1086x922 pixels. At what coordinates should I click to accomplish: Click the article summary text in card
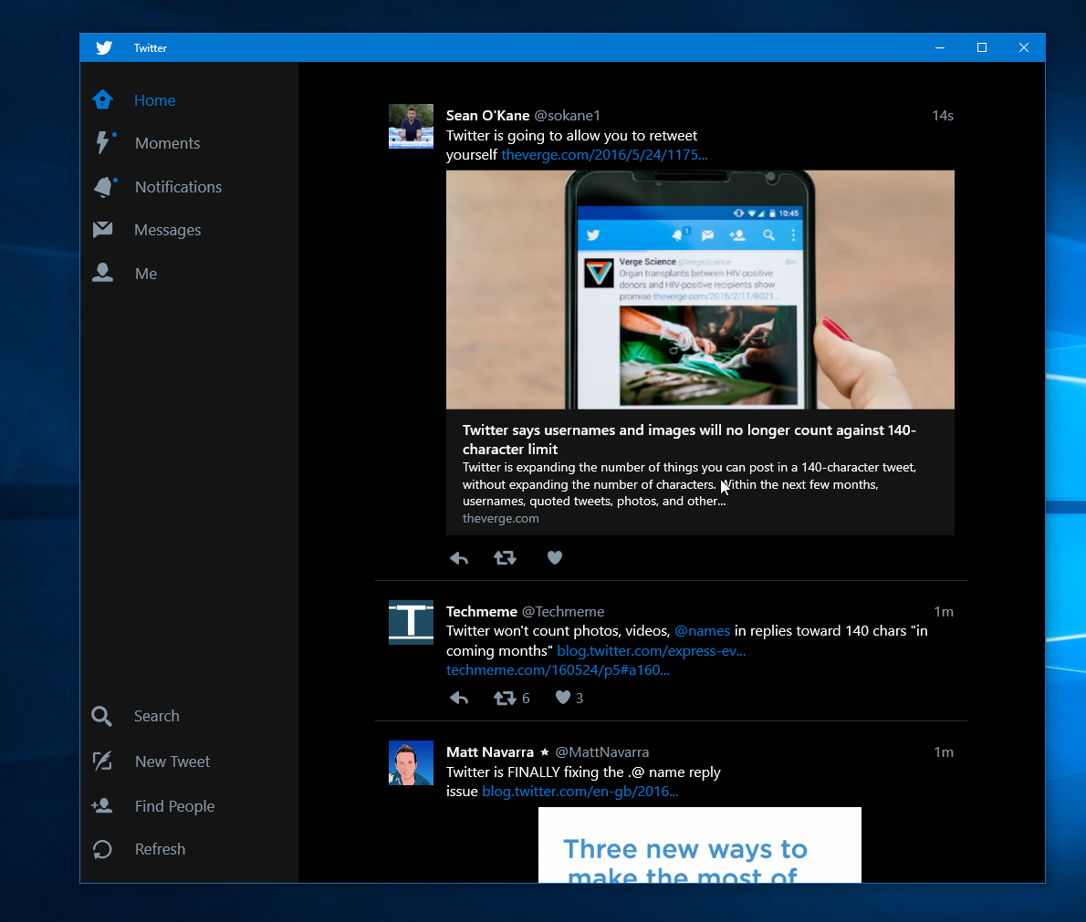click(x=689, y=484)
